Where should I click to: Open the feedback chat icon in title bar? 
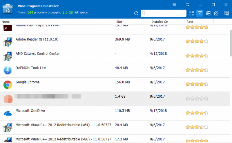175,5
